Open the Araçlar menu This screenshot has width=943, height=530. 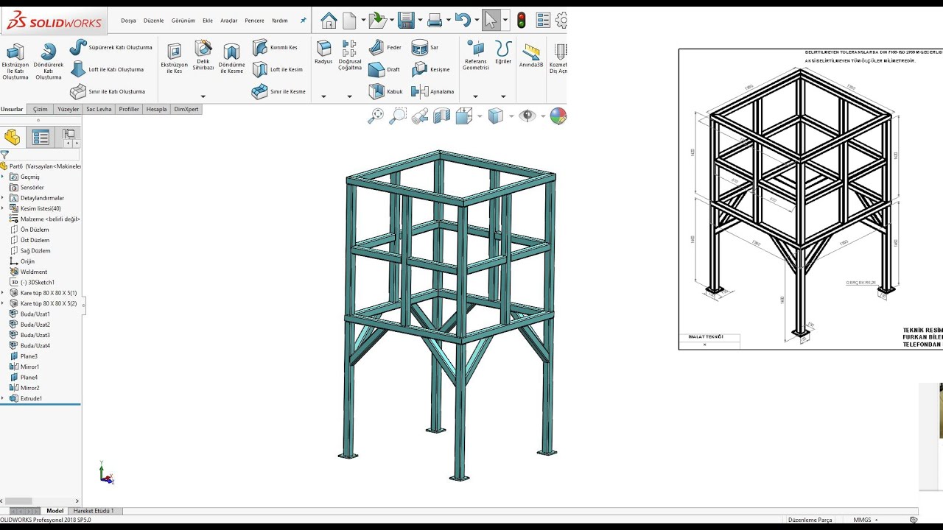tap(228, 21)
